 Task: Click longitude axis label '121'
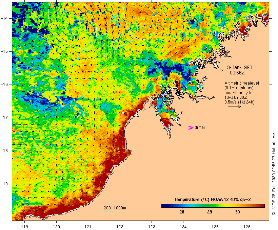click(88, 227)
